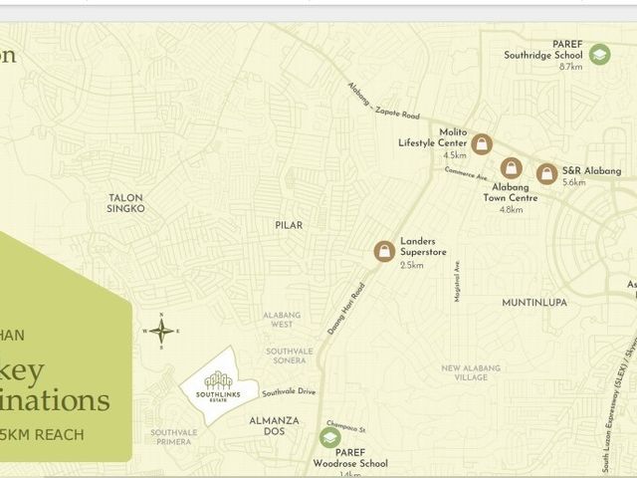Image resolution: width=637 pixels, height=478 pixels.
Task: Click the Alabang Town Centre shopping bag icon
Action: [x=511, y=168]
